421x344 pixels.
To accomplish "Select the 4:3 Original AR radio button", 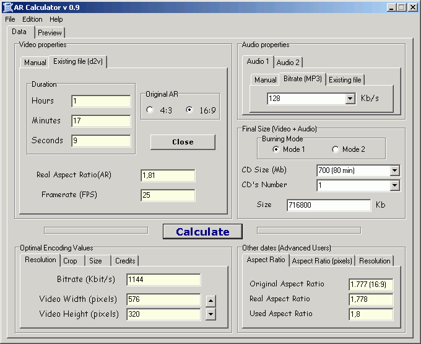I will [150, 110].
